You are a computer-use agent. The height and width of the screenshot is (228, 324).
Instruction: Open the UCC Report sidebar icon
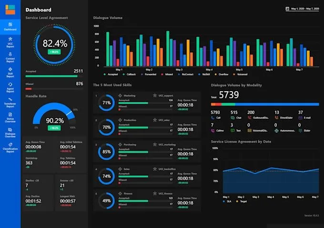click(10, 42)
